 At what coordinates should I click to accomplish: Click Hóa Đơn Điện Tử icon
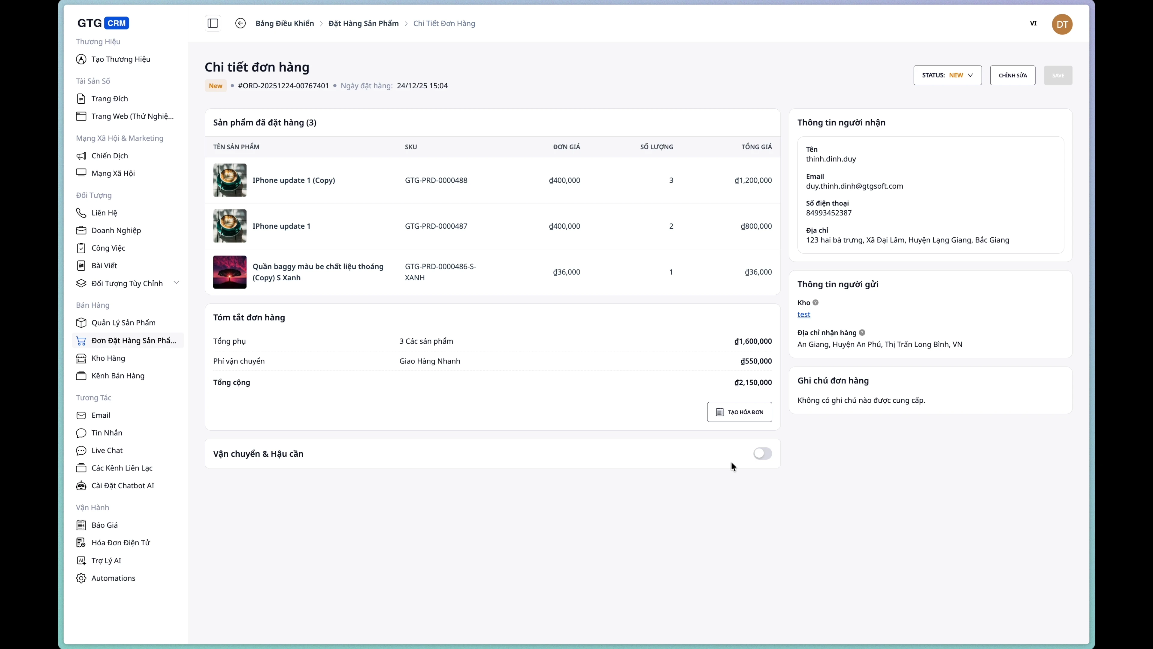[x=81, y=543]
